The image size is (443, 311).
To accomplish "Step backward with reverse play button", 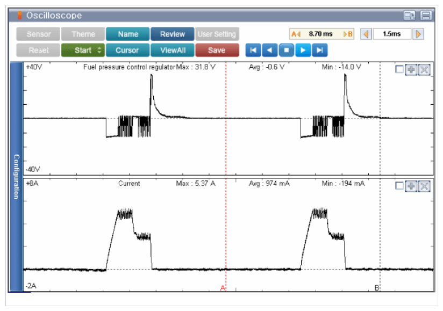I will click(269, 50).
